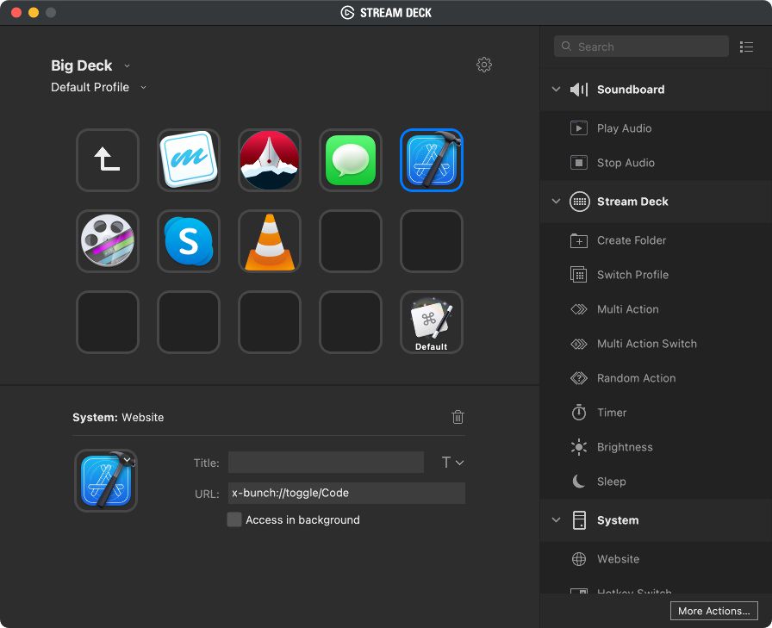Viewport: 772px width, 628px height.
Task: Open deck settings gear icon
Action: 484,65
